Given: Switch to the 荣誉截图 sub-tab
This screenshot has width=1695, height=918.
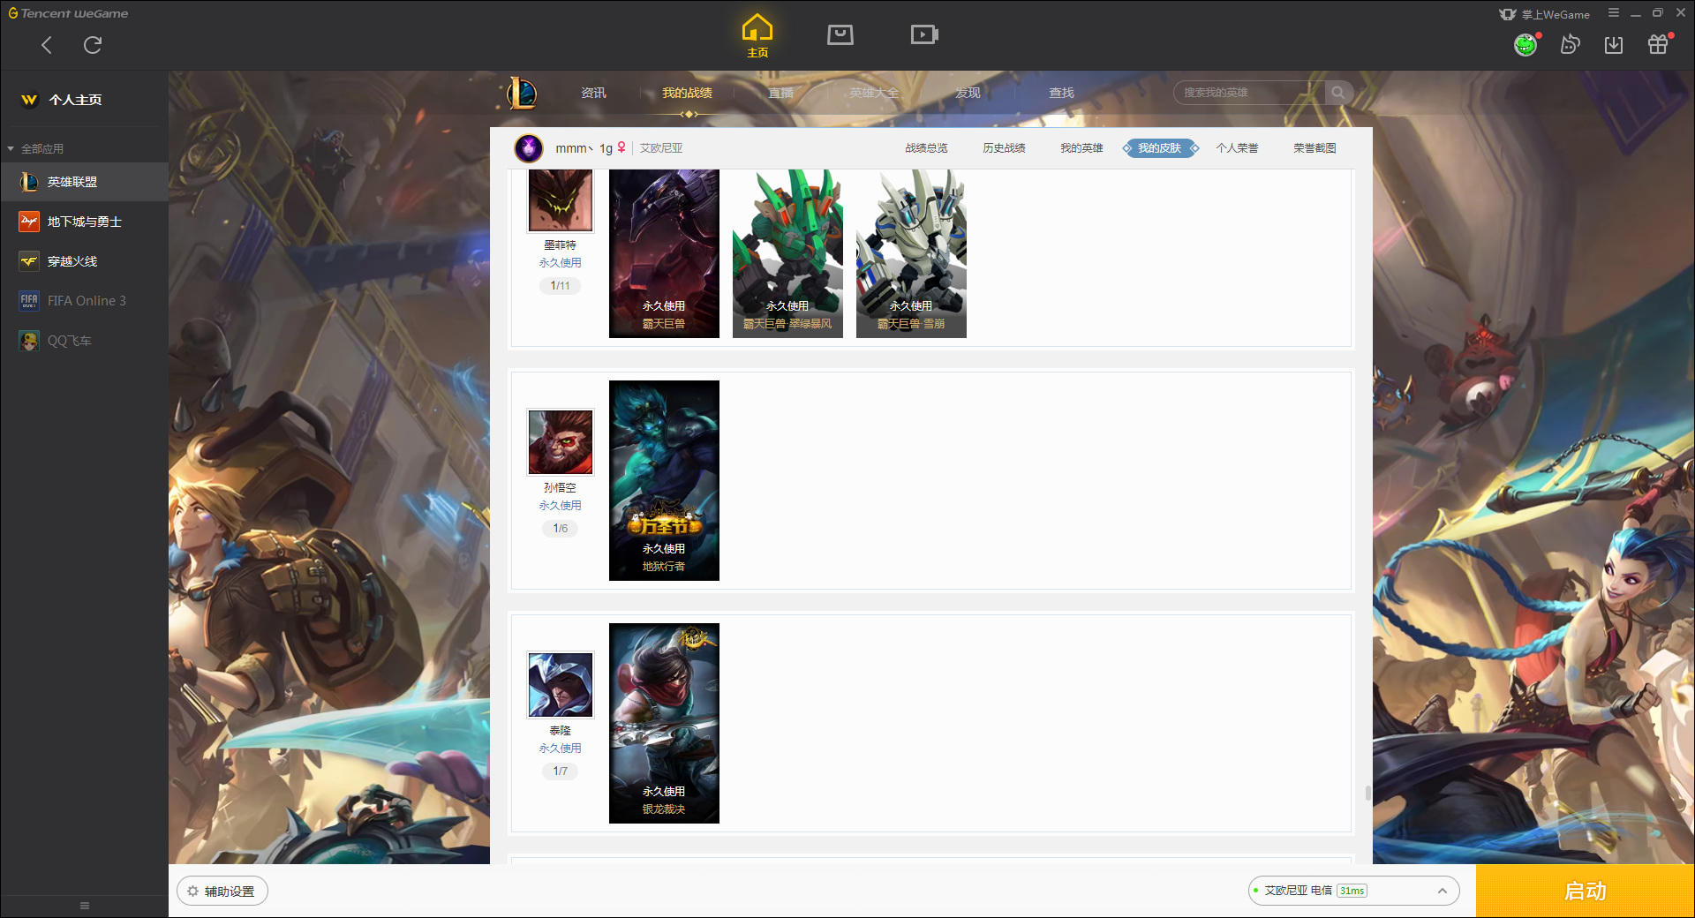Looking at the screenshot, I should tap(1315, 148).
